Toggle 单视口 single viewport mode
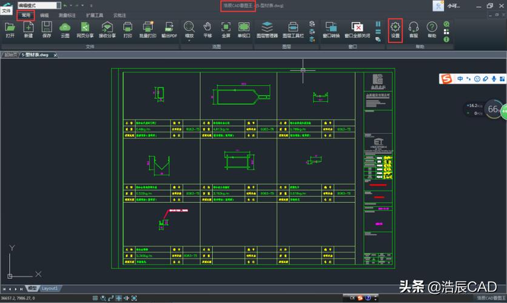Image resolution: width=507 pixels, height=303 pixels. coord(244,29)
